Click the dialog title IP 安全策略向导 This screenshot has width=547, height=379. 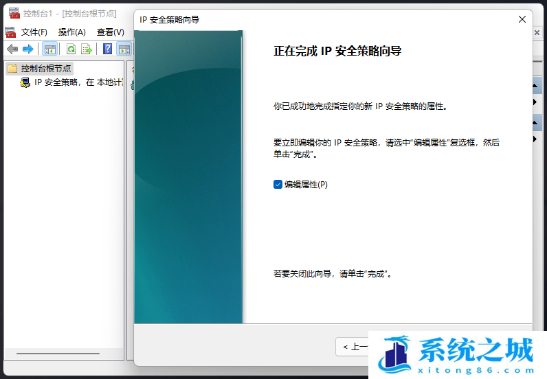click(x=170, y=19)
